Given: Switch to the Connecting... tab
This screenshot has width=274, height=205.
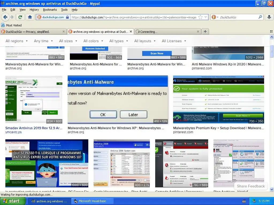Looking at the screenshot, I should tap(168, 31).
